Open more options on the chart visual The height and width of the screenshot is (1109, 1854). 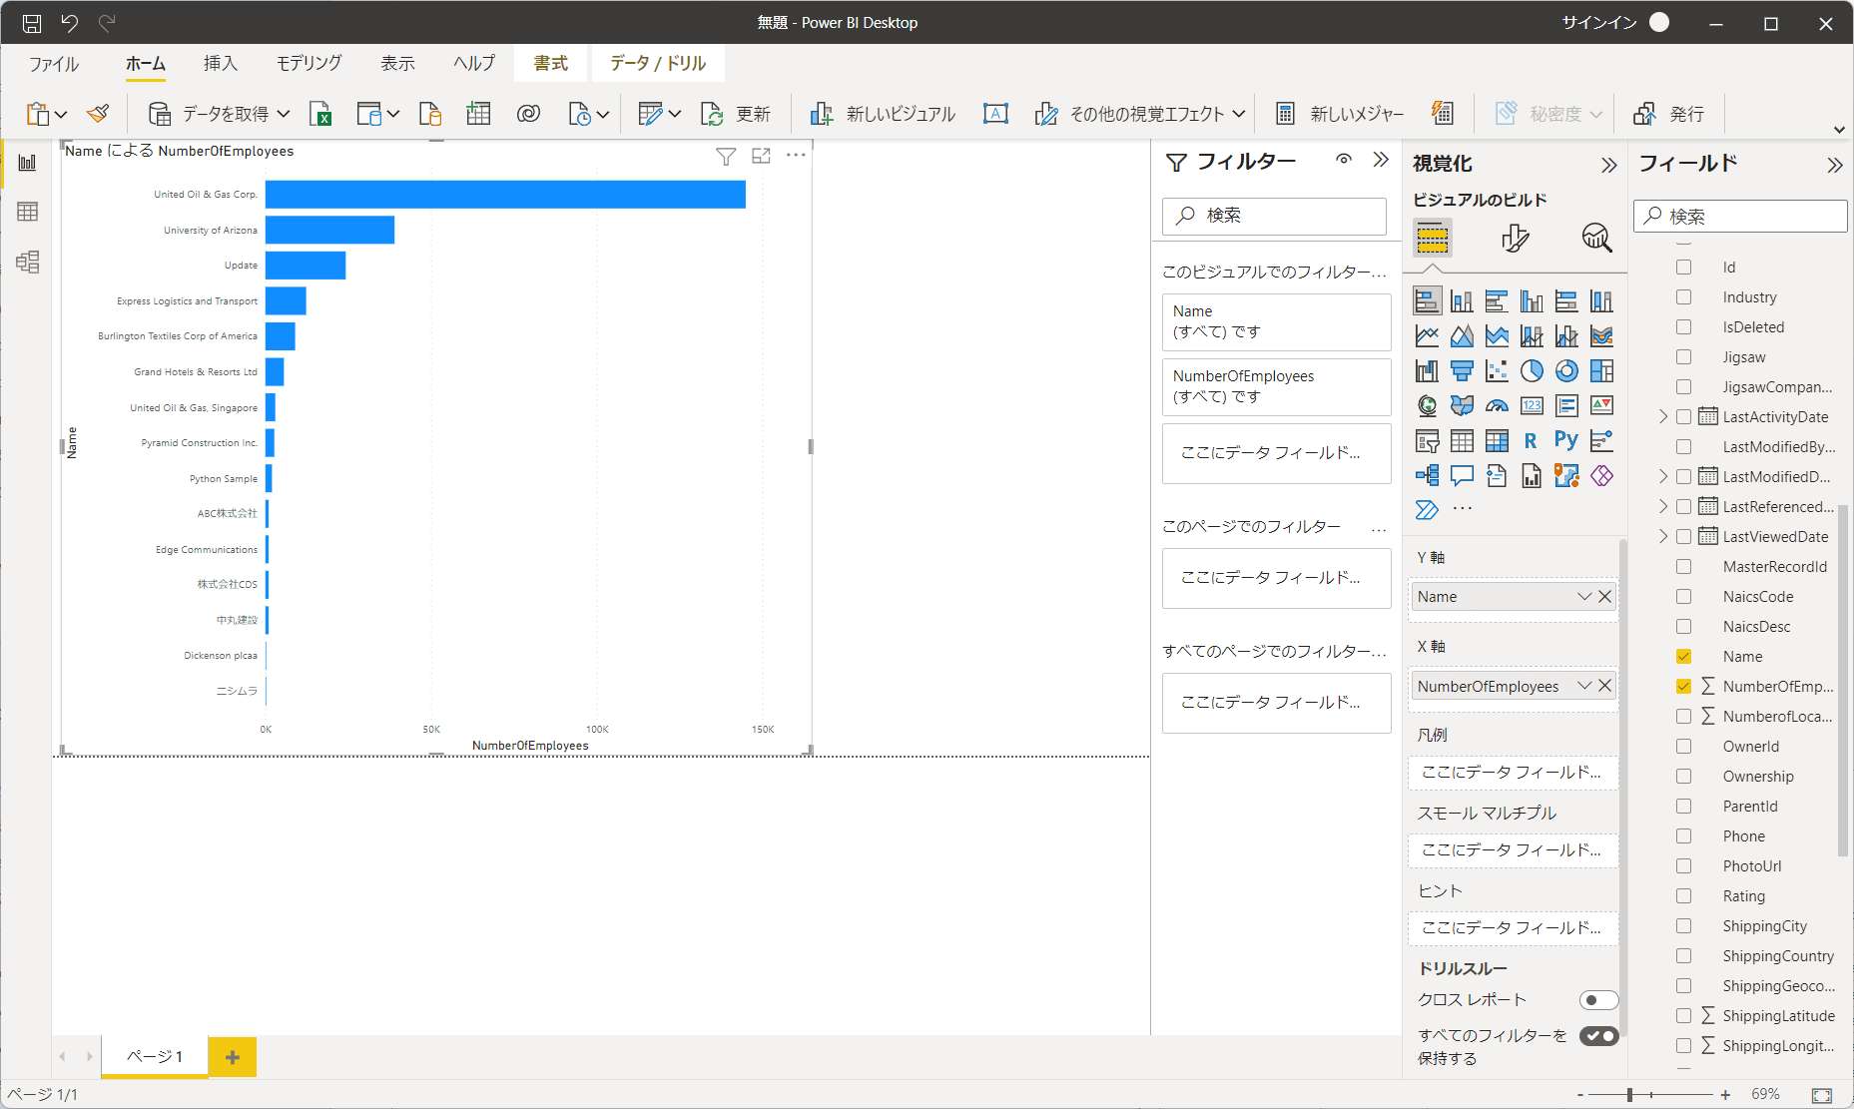pyautogui.click(x=796, y=156)
